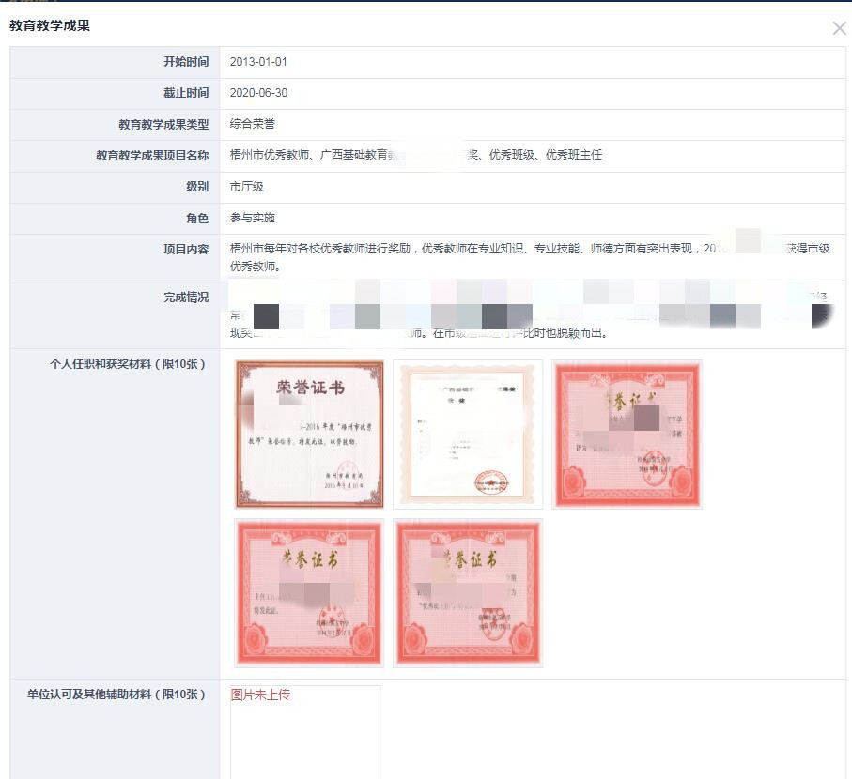Click the 项目内容 description text

(x=530, y=257)
